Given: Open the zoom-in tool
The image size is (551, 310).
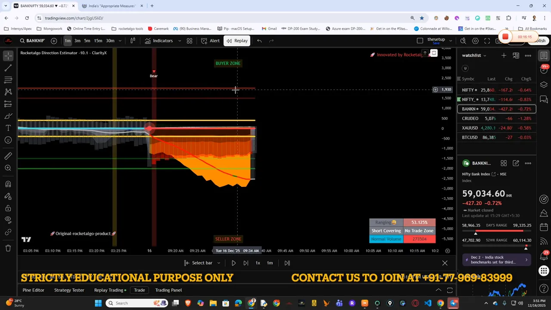Looking at the screenshot, I should pos(8,167).
